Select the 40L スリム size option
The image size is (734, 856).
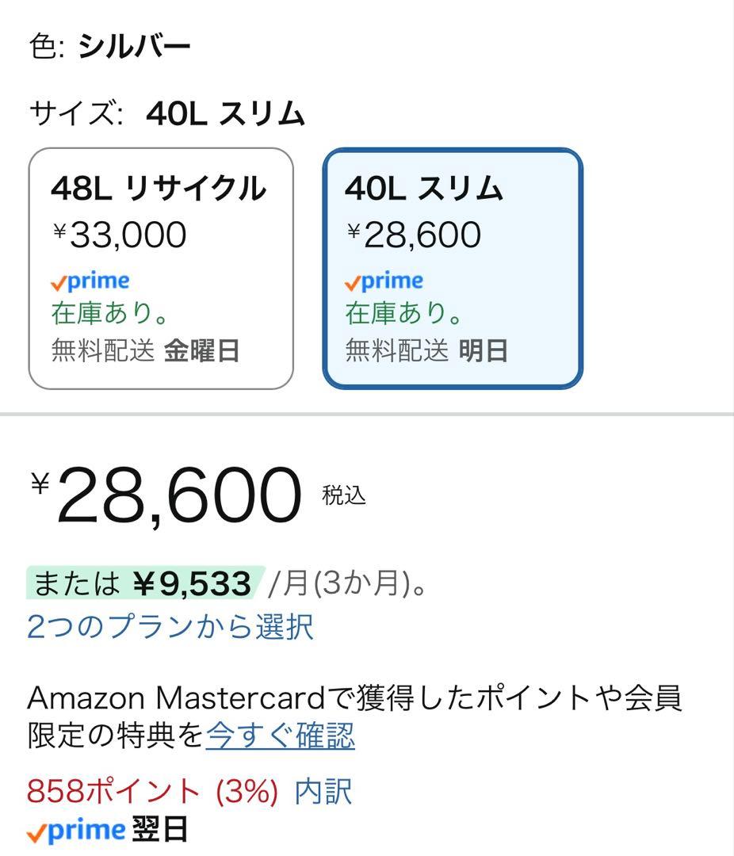(x=452, y=266)
